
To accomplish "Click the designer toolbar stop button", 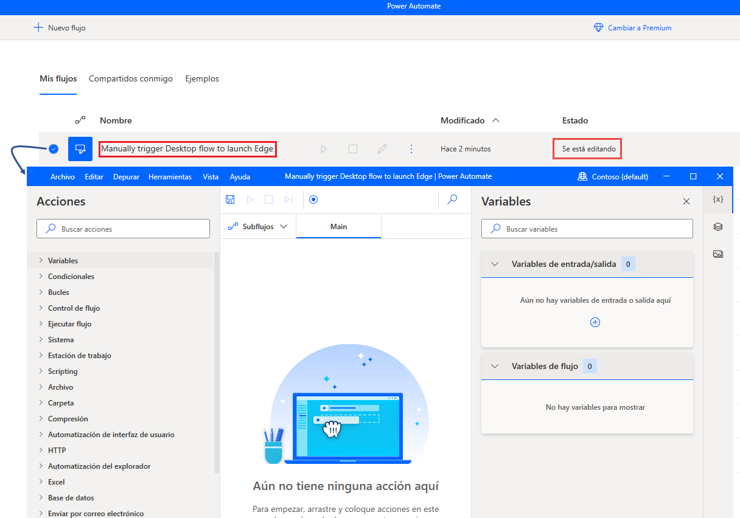I will [x=269, y=199].
